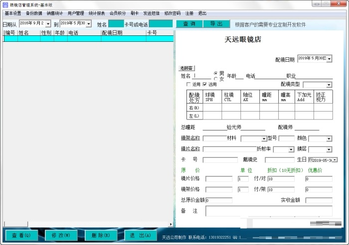
Task: Click the 退出(A) button
Action: pyautogui.click(x=140, y=236)
